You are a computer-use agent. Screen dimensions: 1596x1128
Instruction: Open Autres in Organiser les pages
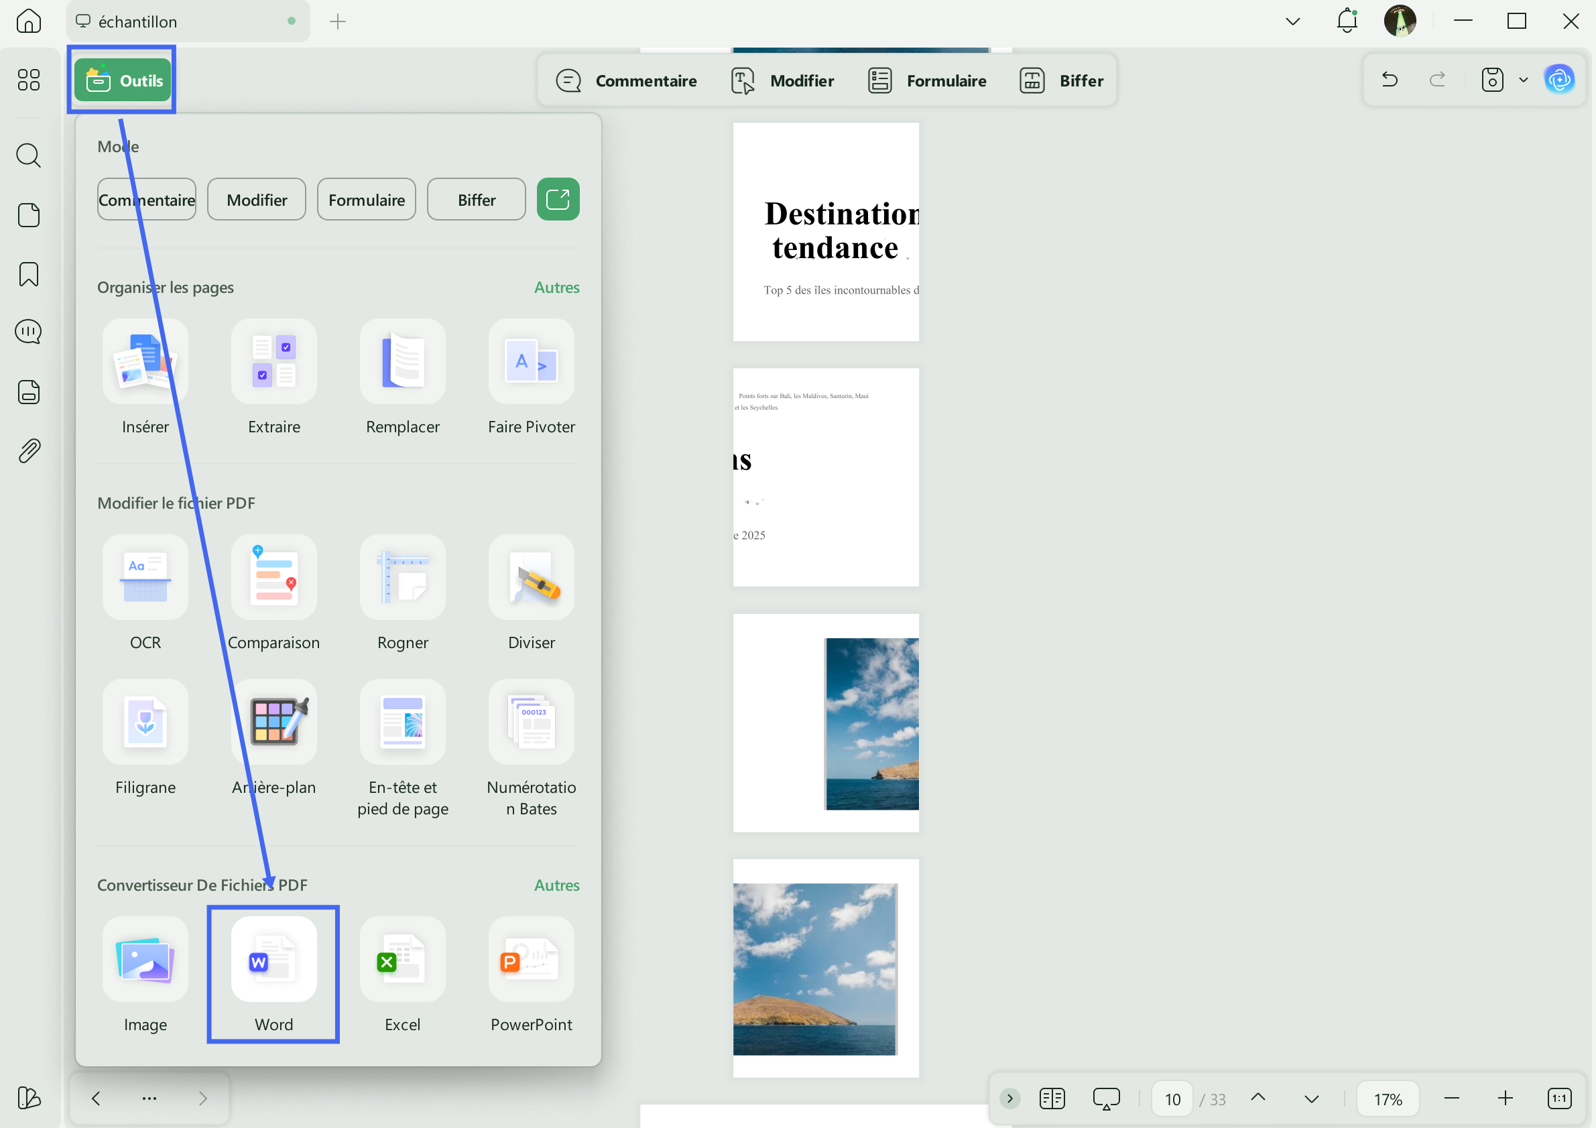click(x=557, y=287)
